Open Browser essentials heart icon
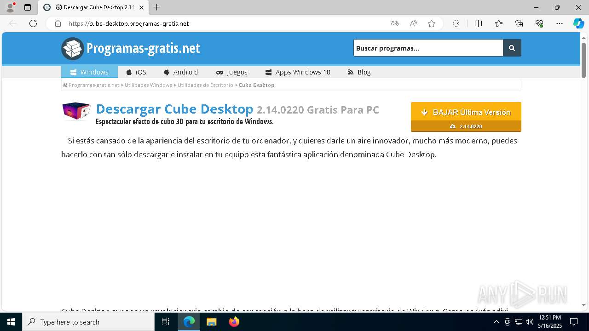This screenshot has width=589, height=331. [539, 23]
